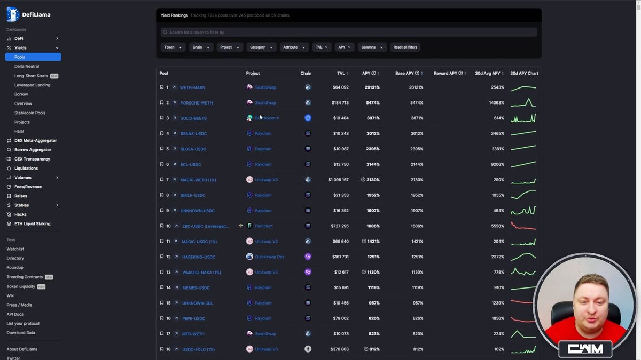Image resolution: width=641 pixels, height=360 pixels.
Task: Click chain icon in SOLID-BEETS row
Action: point(308,118)
